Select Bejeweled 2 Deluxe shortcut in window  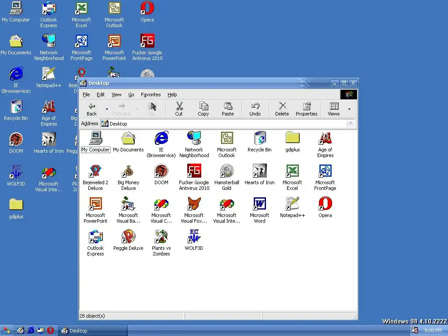coord(95,177)
